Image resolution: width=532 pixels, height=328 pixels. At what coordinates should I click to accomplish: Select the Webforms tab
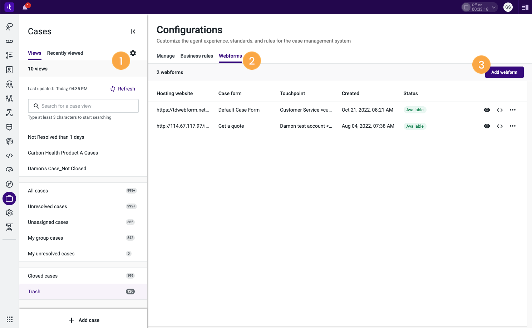pyautogui.click(x=230, y=56)
